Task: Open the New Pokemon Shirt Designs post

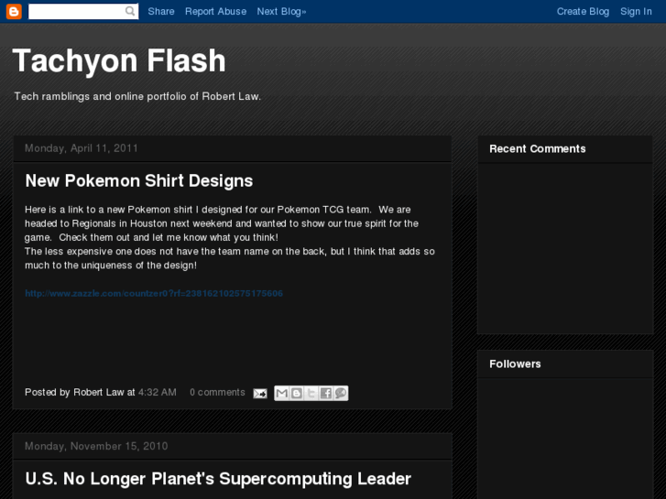Action: (139, 181)
